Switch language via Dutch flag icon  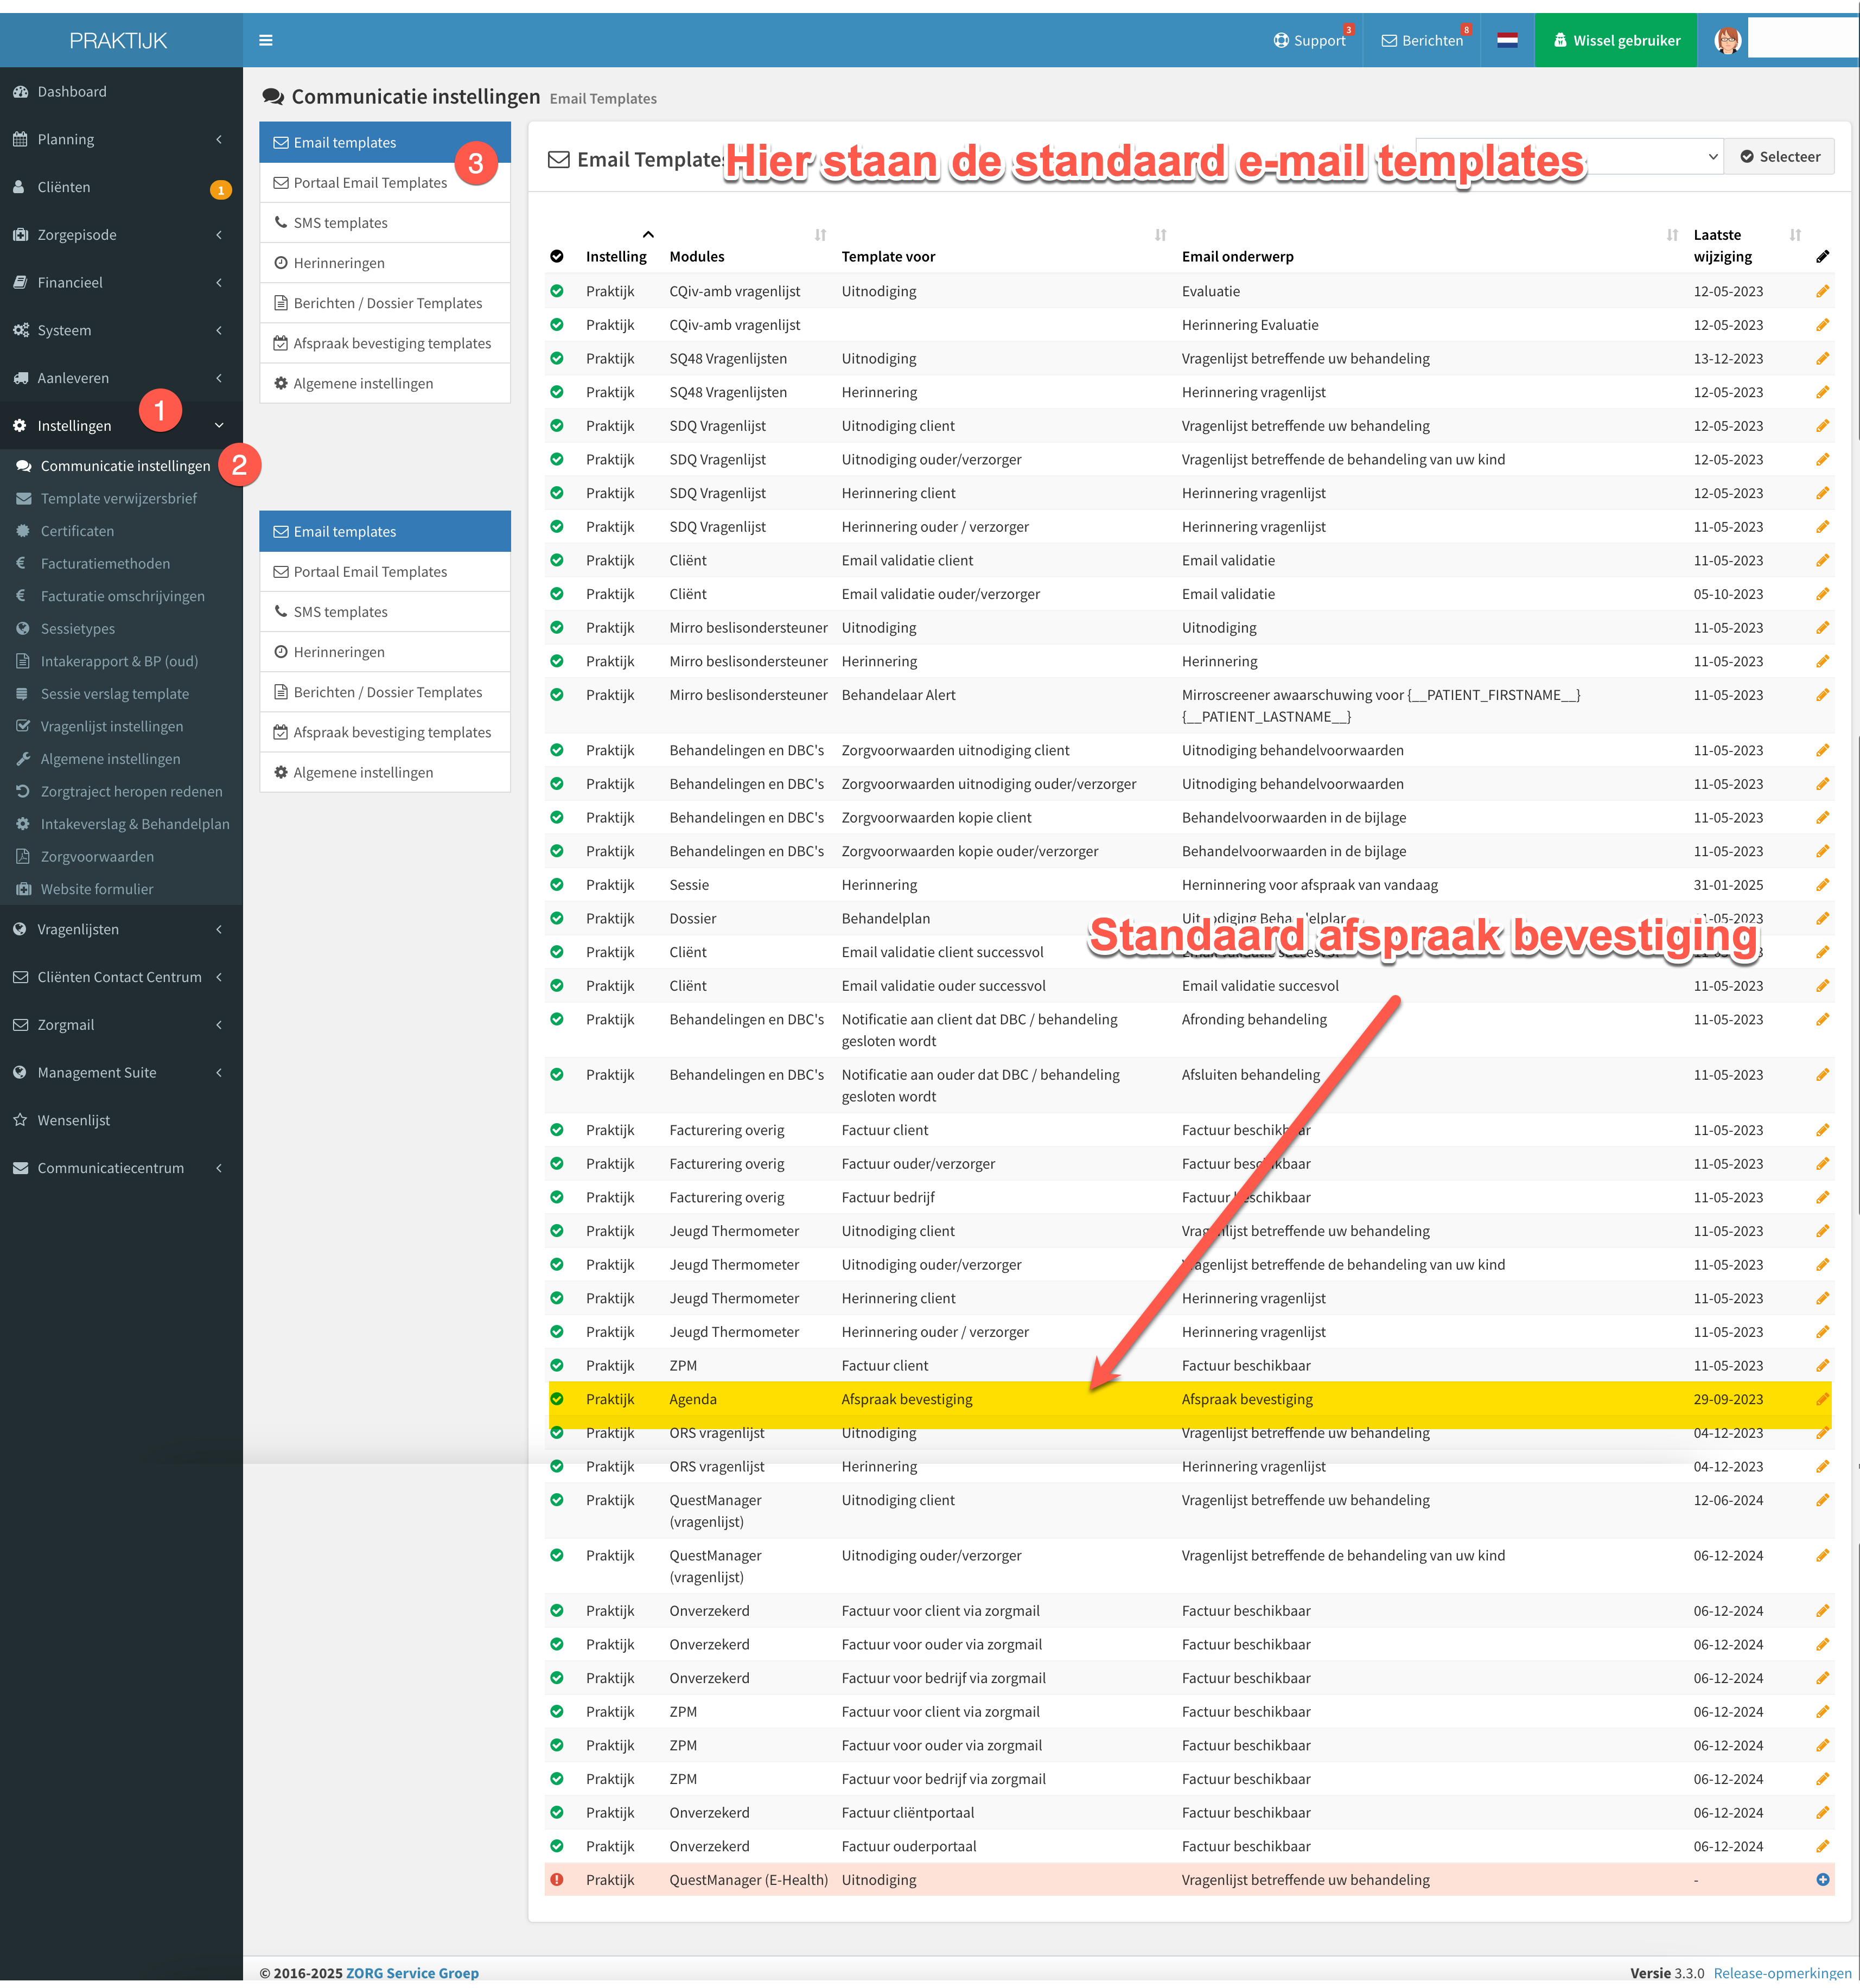pyautogui.click(x=1507, y=40)
